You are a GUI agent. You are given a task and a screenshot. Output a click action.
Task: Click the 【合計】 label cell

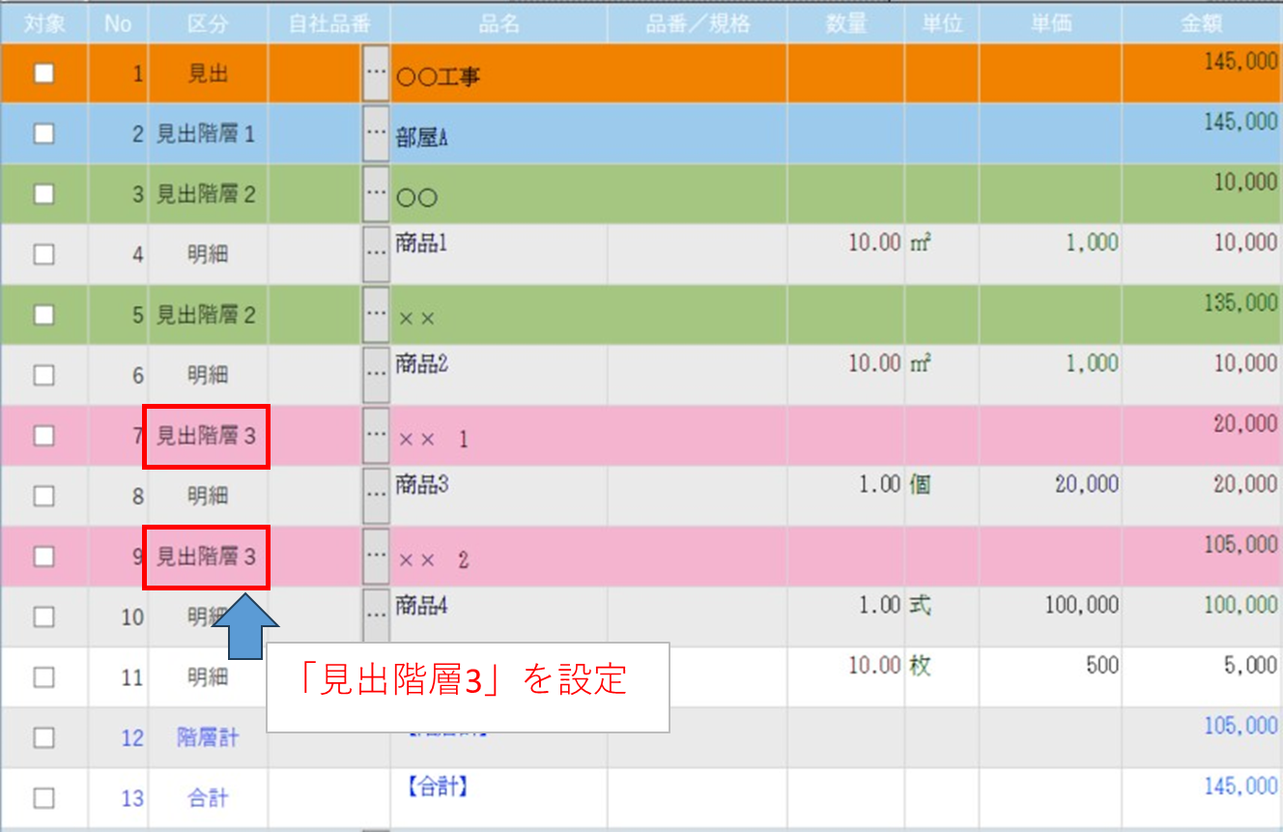(x=499, y=798)
